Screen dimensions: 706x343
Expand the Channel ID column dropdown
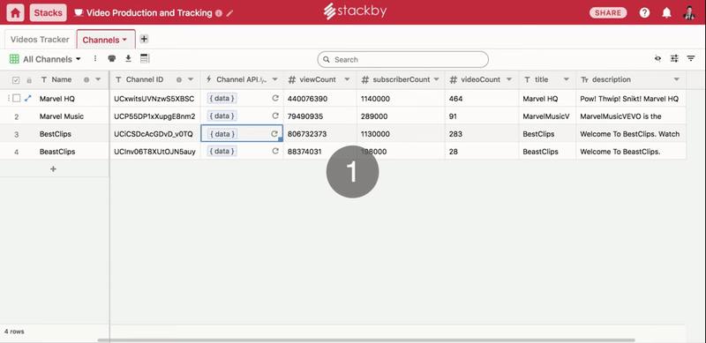click(191, 79)
